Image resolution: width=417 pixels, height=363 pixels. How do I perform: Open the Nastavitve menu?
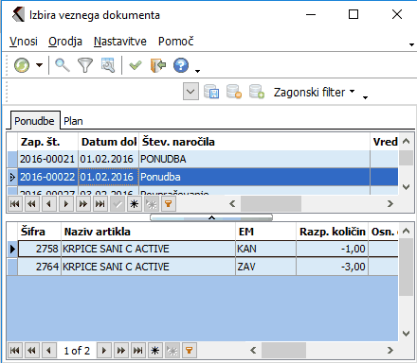(x=120, y=42)
